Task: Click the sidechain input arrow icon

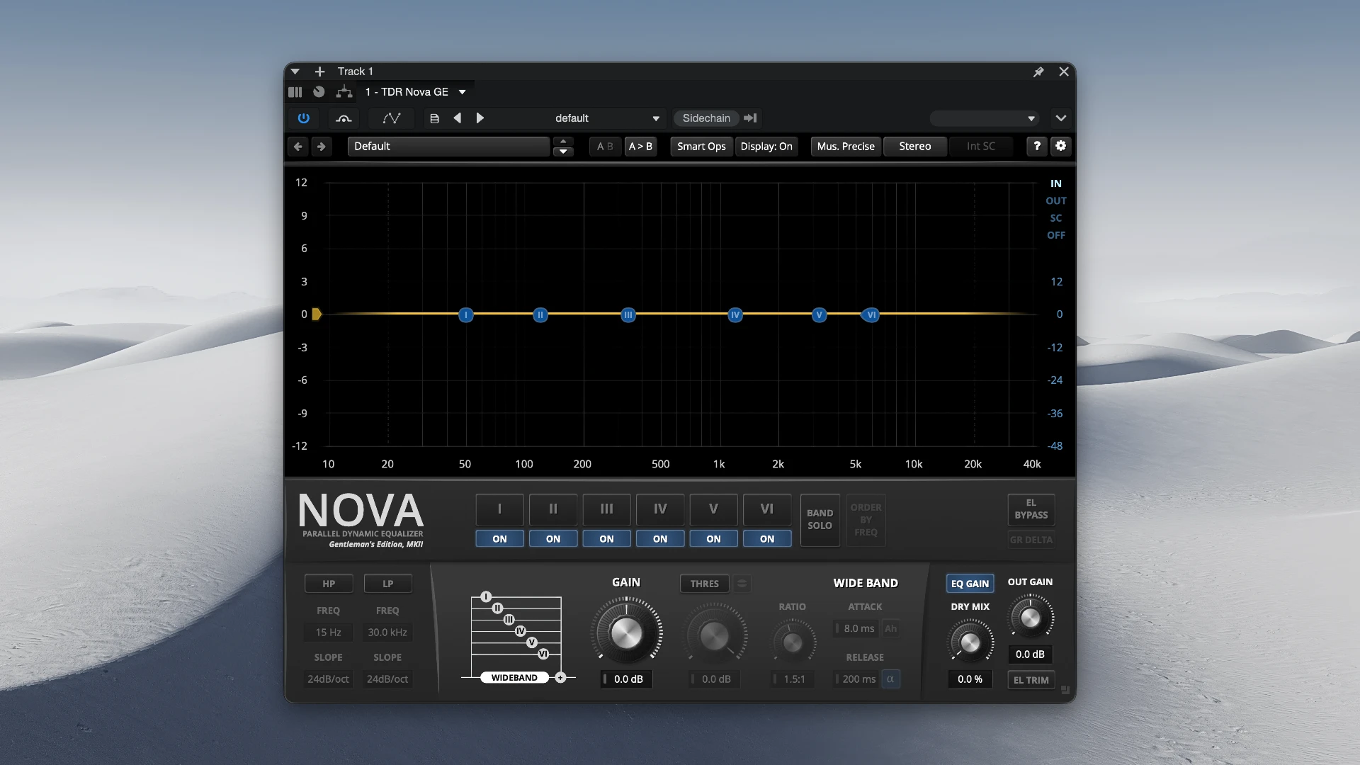Action: (751, 118)
